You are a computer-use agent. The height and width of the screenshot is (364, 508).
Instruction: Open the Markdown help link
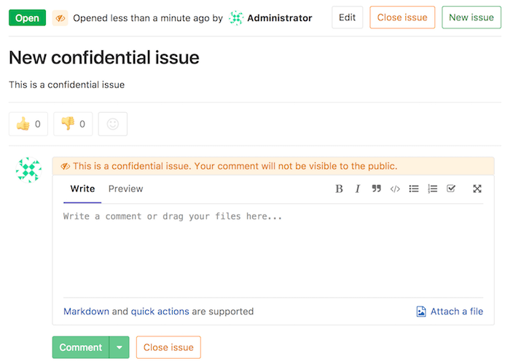pyautogui.click(x=86, y=312)
